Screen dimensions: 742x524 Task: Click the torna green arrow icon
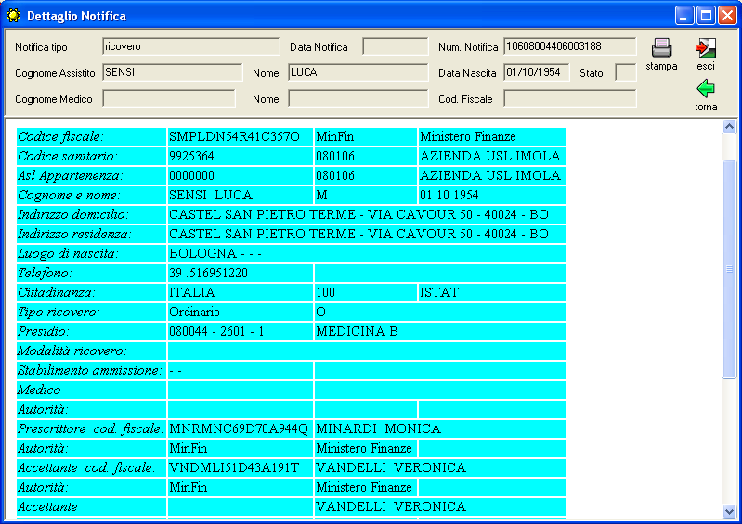tap(706, 89)
